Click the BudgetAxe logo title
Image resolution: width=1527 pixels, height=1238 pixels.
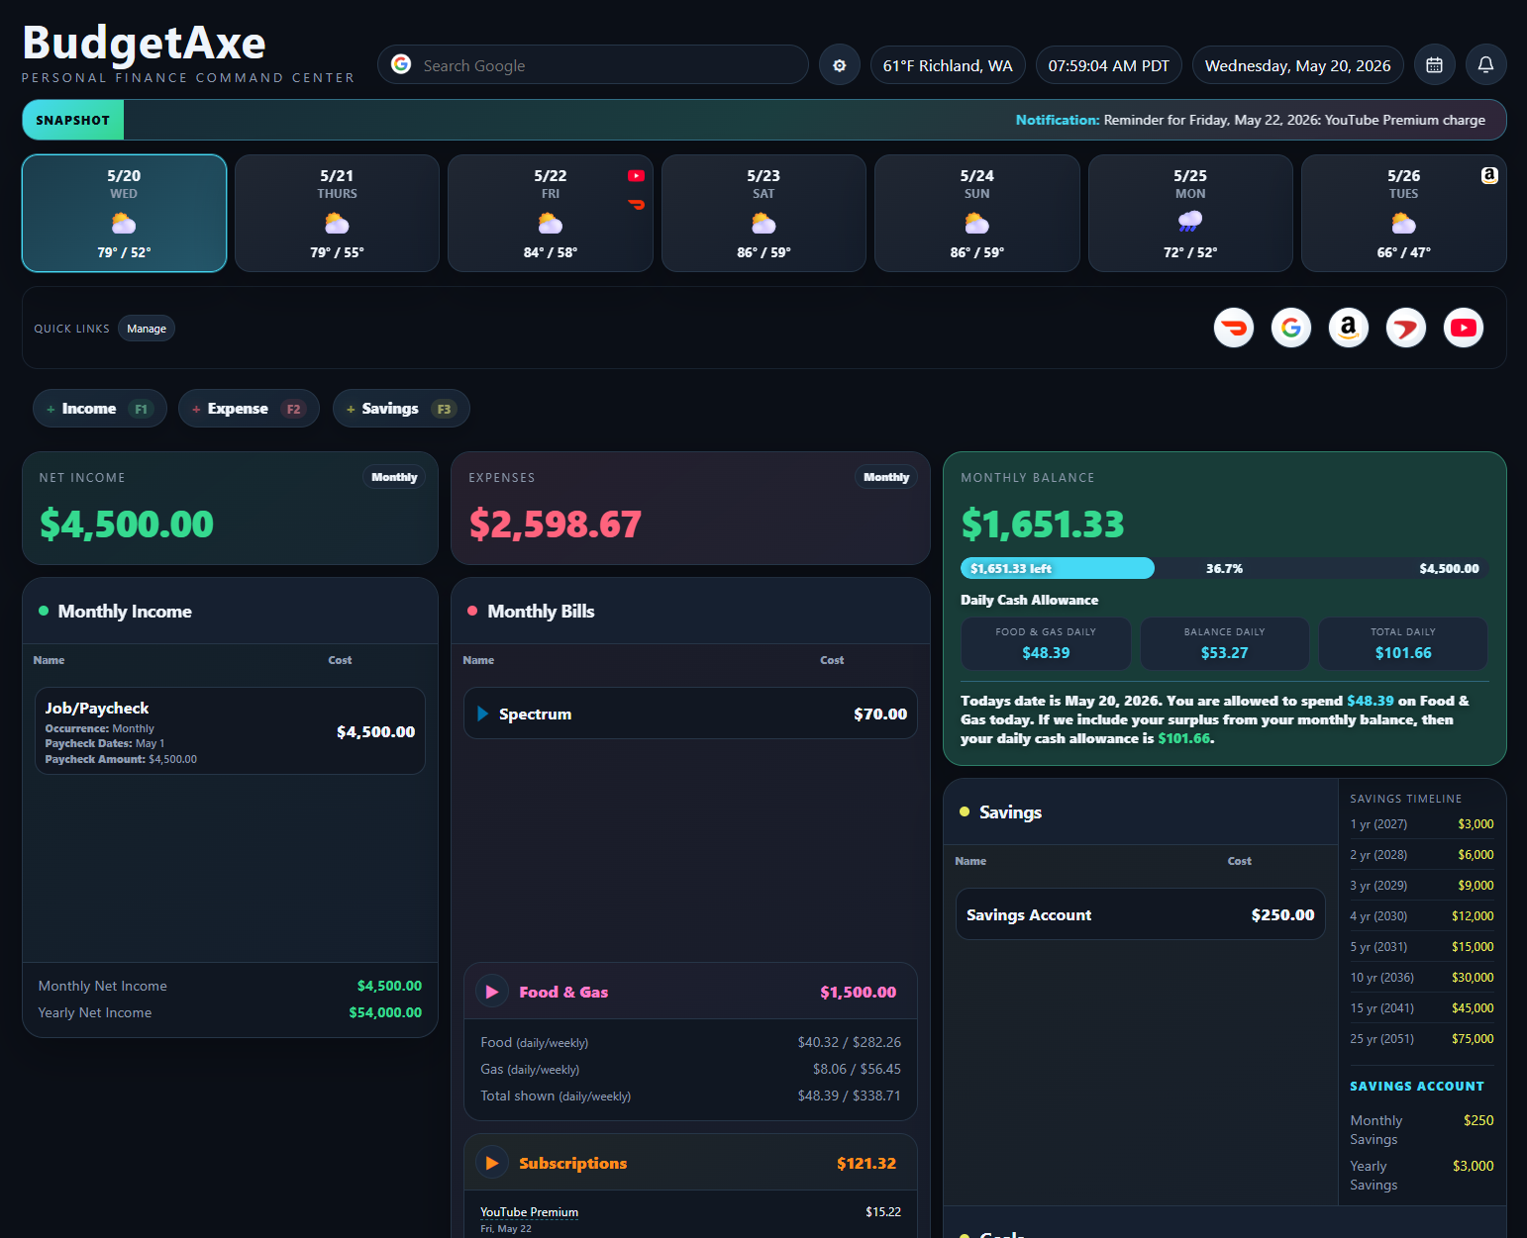tap(145, 43)
